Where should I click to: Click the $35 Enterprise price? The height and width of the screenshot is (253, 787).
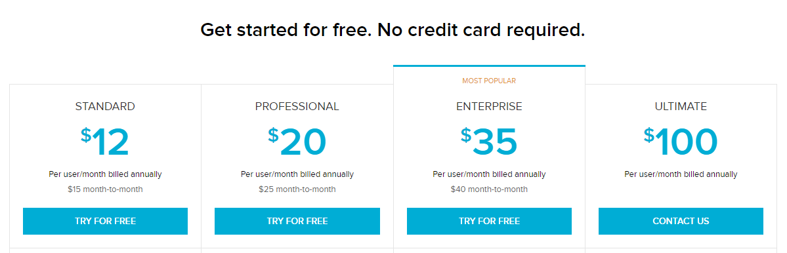tap(490, 142)
